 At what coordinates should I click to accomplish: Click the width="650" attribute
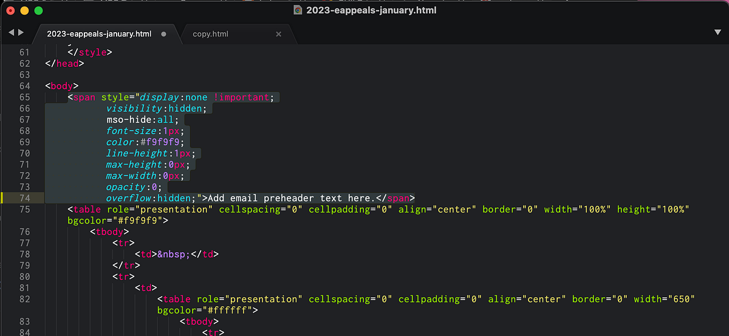click(663, 299)
